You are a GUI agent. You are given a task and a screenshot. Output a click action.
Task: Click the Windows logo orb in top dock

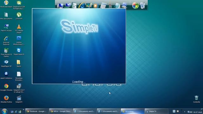[135, 5]
